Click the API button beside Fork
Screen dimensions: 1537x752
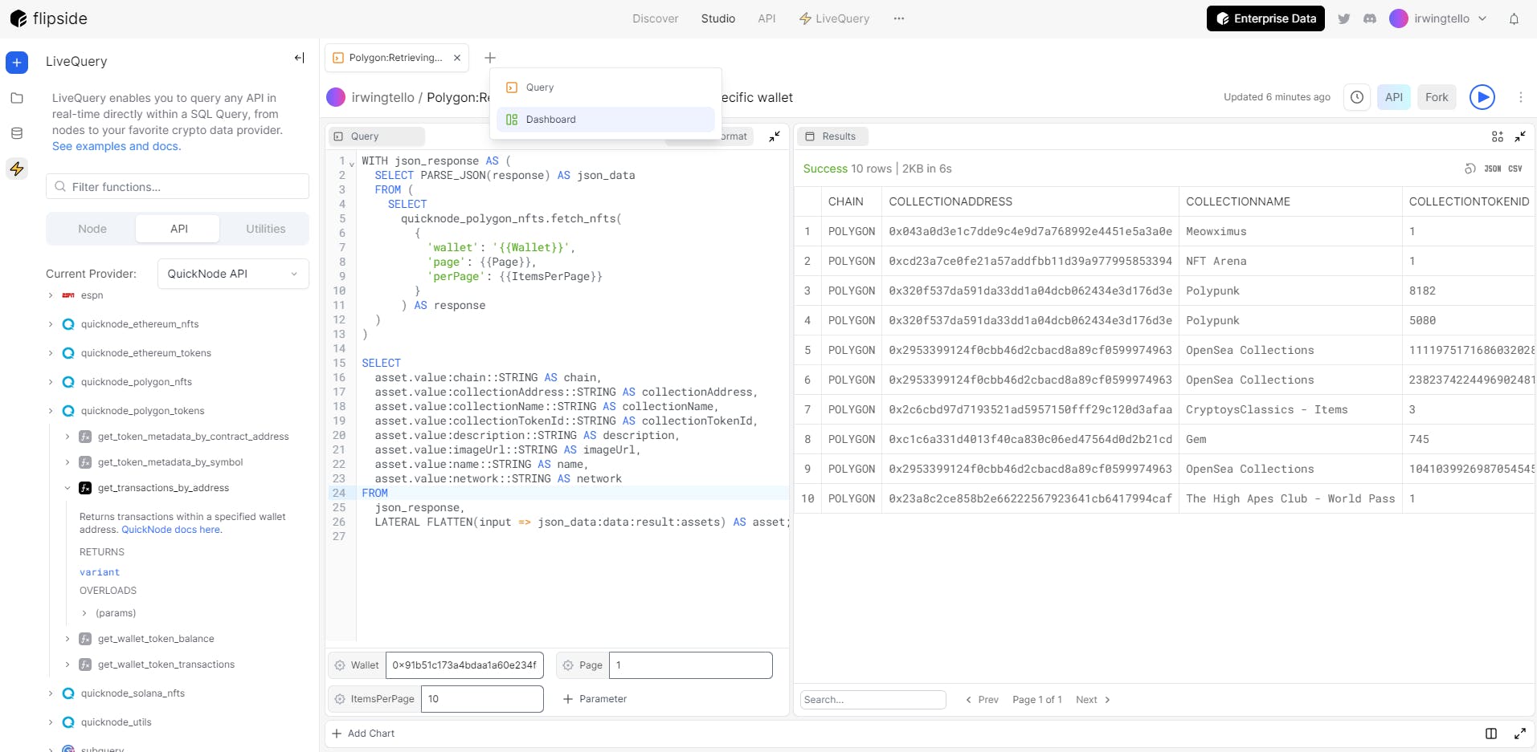1393,97
